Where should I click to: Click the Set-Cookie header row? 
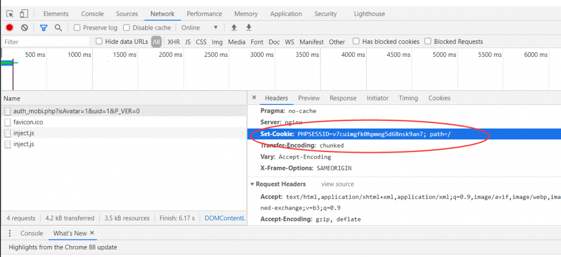[404, 134]
